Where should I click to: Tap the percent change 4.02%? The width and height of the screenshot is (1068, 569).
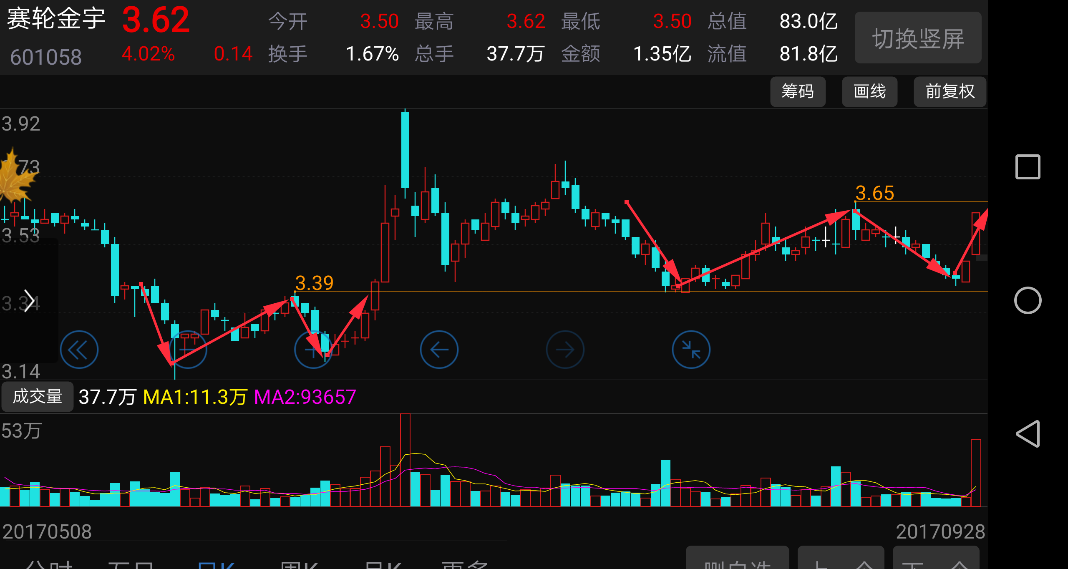[149, 54]
